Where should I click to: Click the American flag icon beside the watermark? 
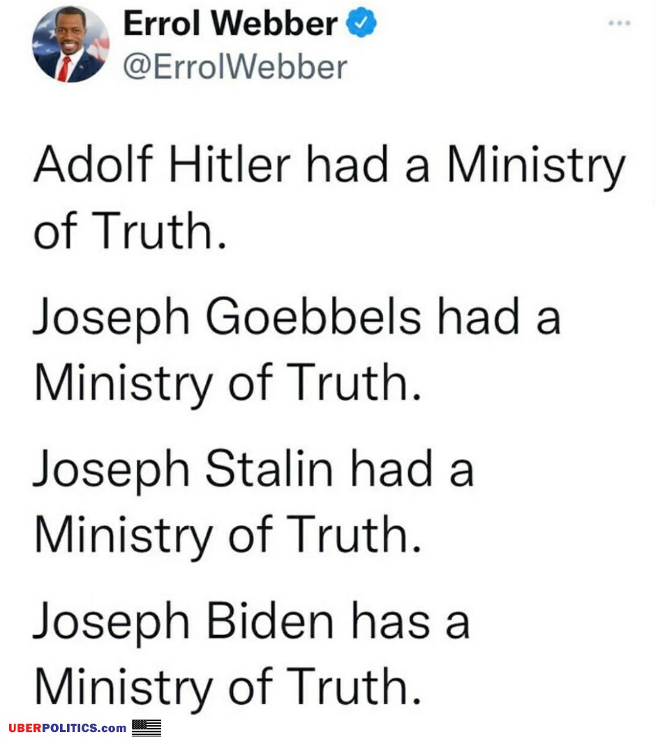147,728
